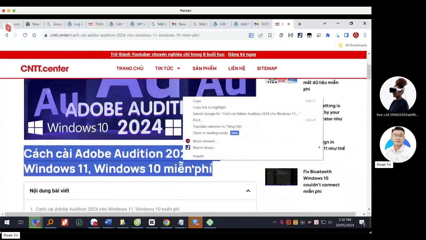This screenshot has width=426, height=240.
Task: Expand the 'Report abuse...' submenu
Action: coord(253,147)
